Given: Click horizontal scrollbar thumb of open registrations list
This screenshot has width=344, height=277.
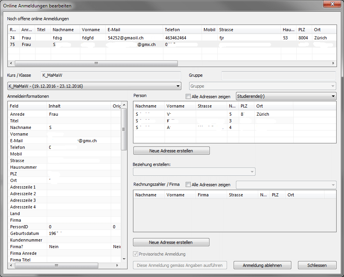Looking at the screenshot, I should point(96,63).
